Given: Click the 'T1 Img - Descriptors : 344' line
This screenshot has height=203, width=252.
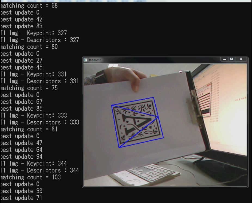Looking at the screenshot, I should (39, 170).
